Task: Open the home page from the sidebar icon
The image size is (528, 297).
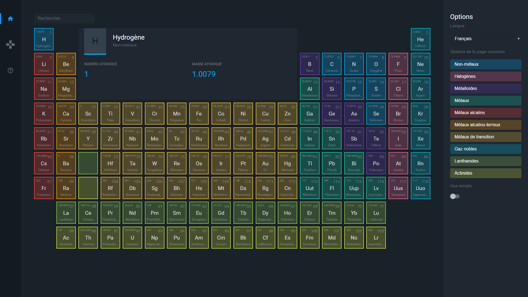Action: point(10,19)
